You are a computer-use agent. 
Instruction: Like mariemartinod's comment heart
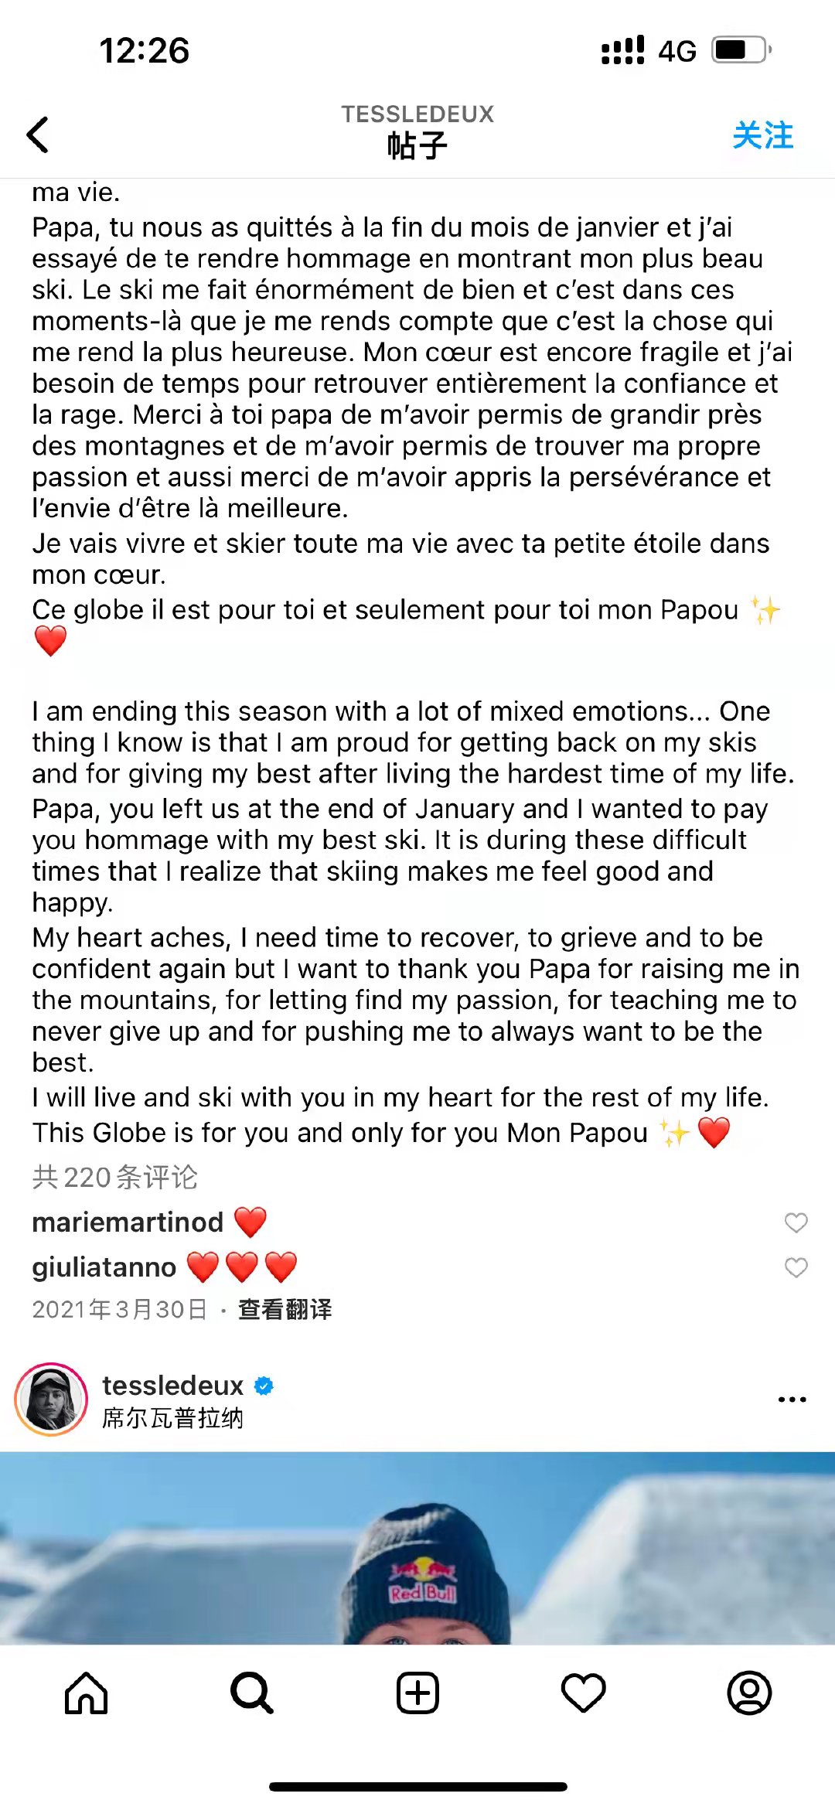pos(796,1222)
